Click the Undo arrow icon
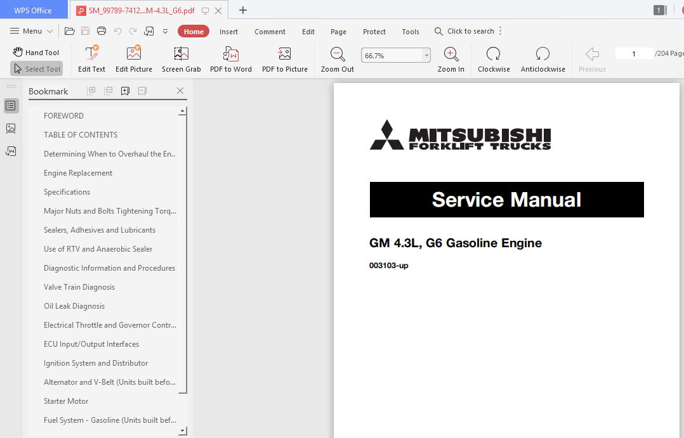This screenshot has height=438, width=684. pos(117,31)
